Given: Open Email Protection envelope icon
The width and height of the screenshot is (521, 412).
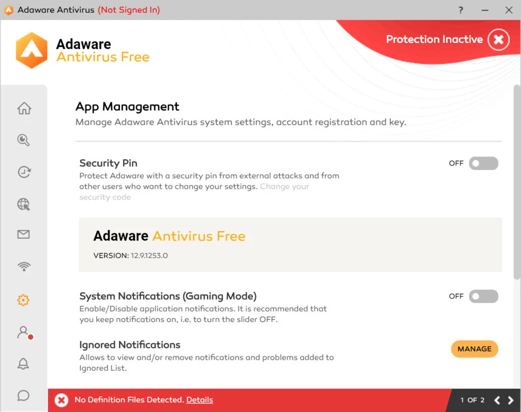Looking at the screenshot, I should 24,234.
